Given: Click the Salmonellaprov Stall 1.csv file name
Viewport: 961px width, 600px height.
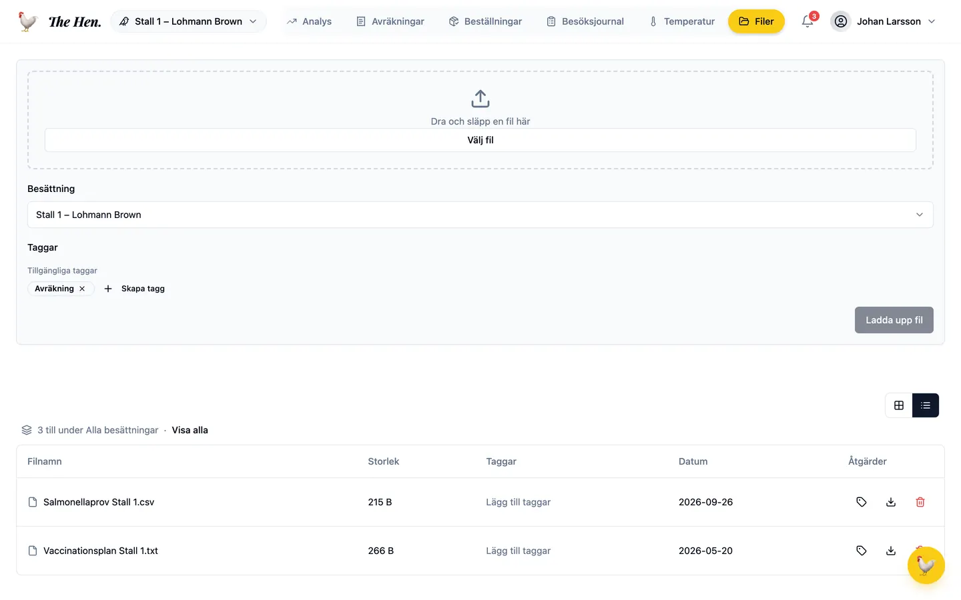Looking at the screenshot, I should [x=99, y=502].
